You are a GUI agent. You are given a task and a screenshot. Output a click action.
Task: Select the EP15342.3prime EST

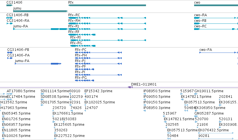(x=98, y=91)
